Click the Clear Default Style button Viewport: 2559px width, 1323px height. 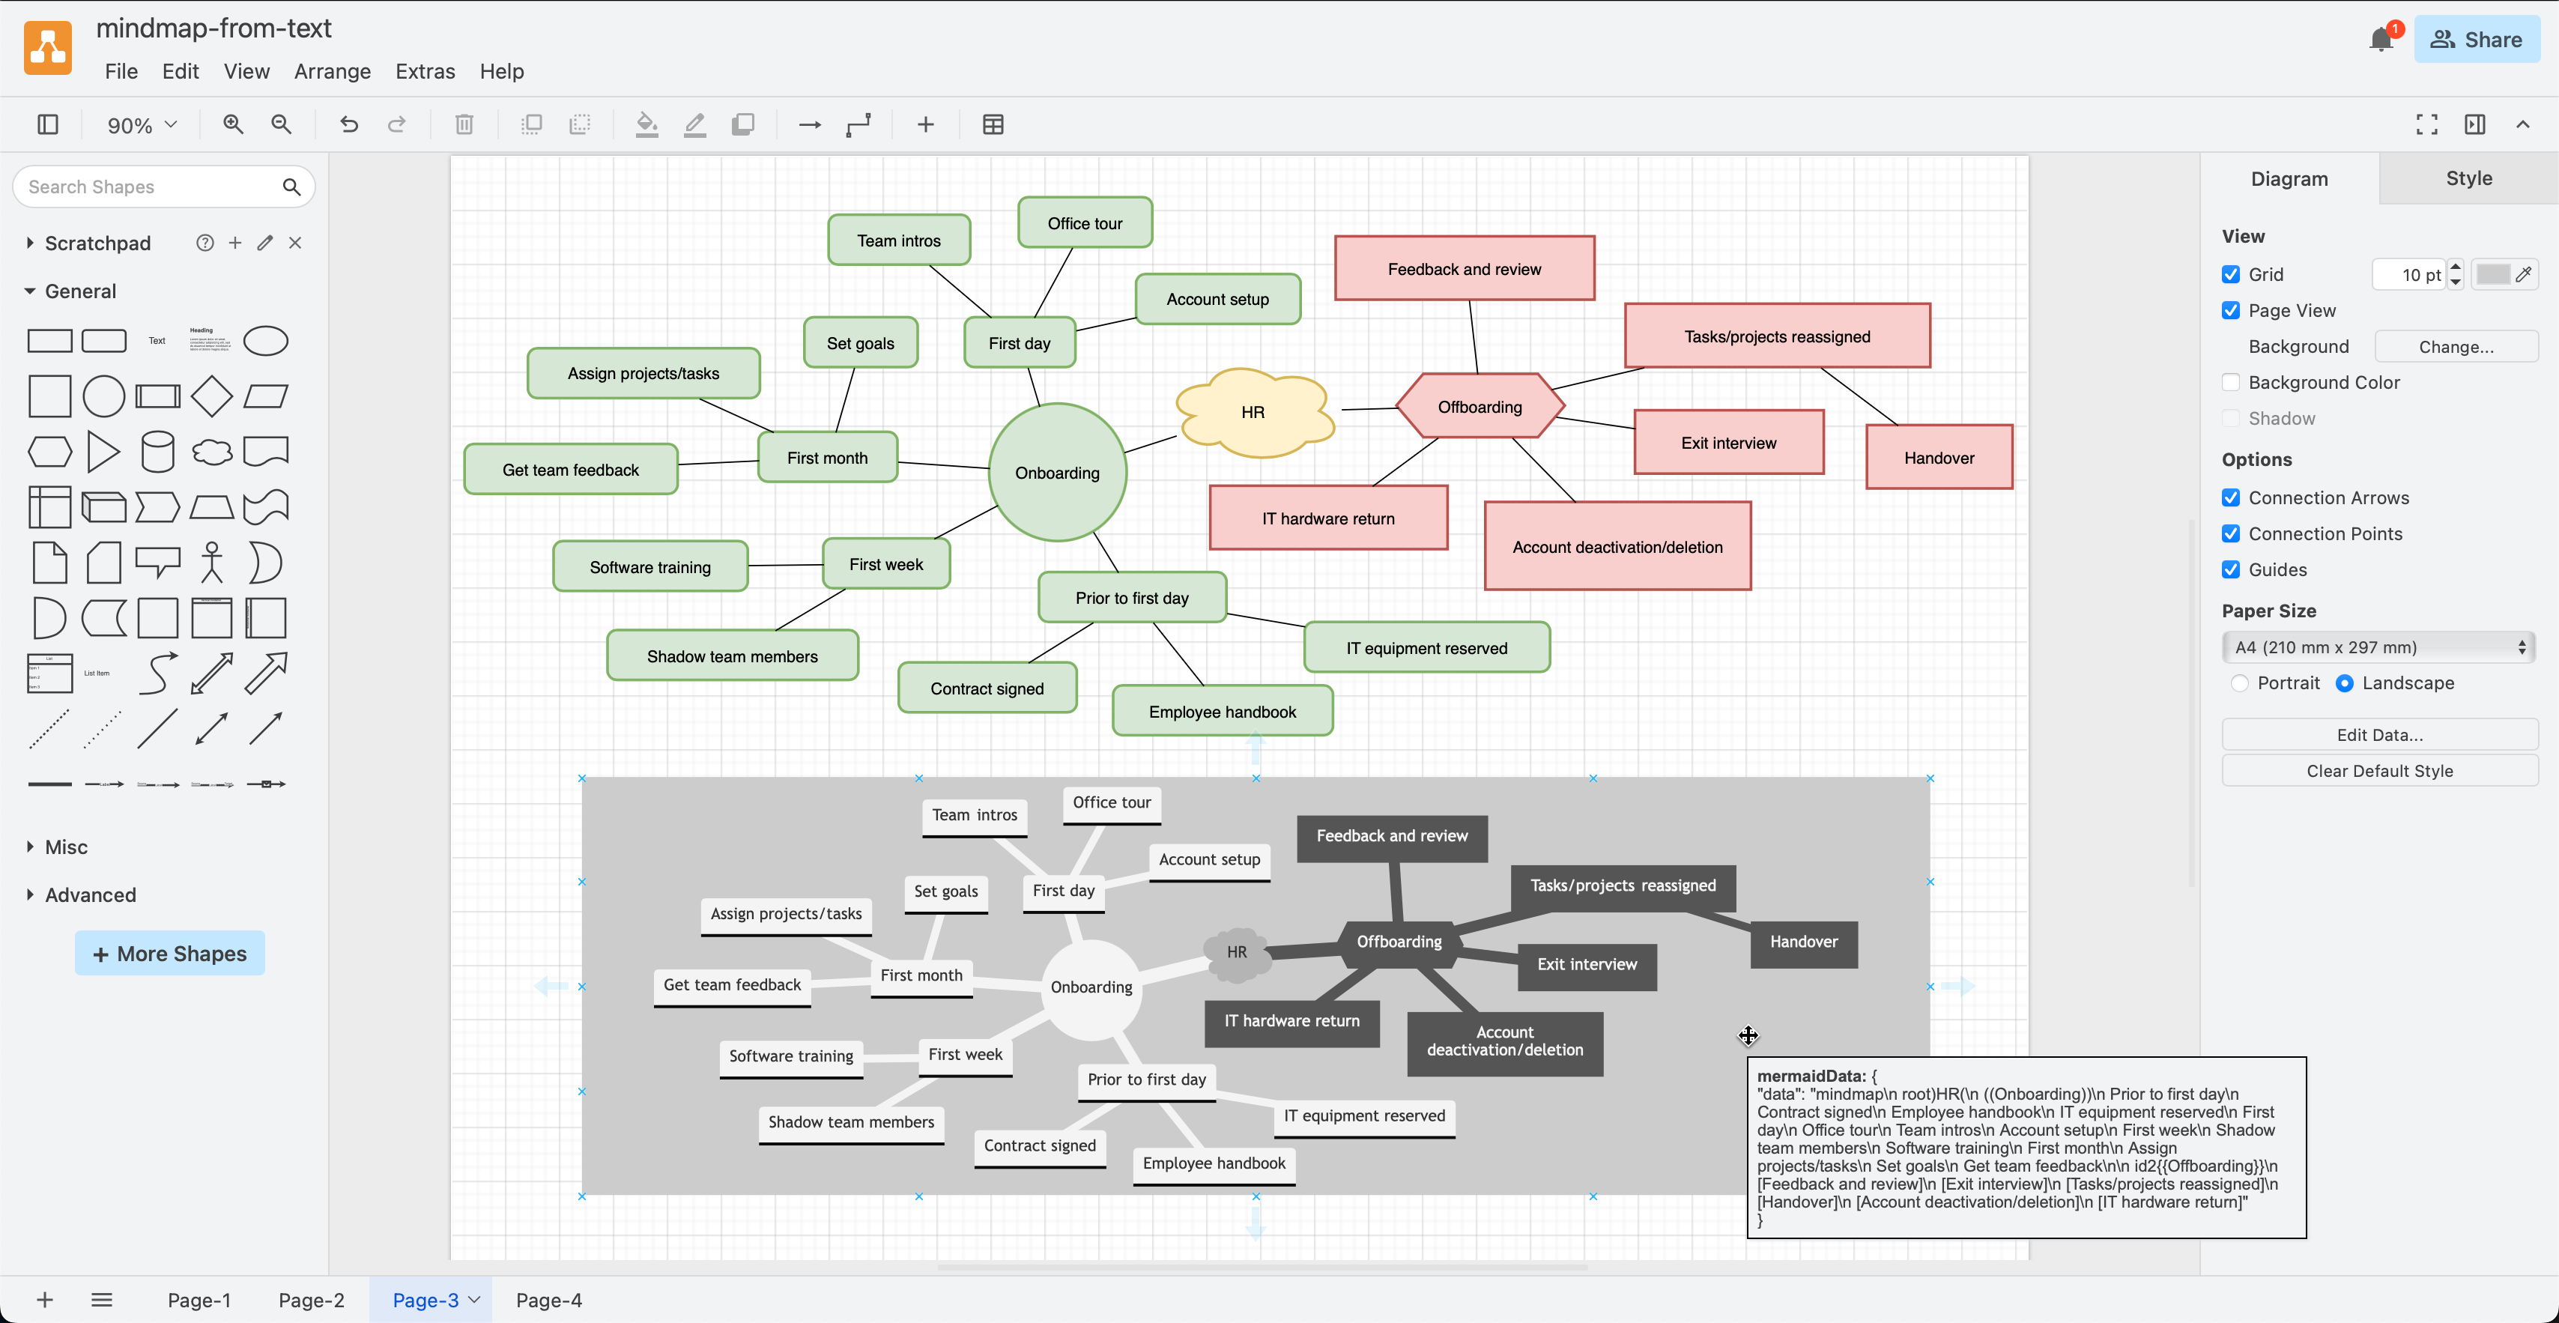[2380, 770]
